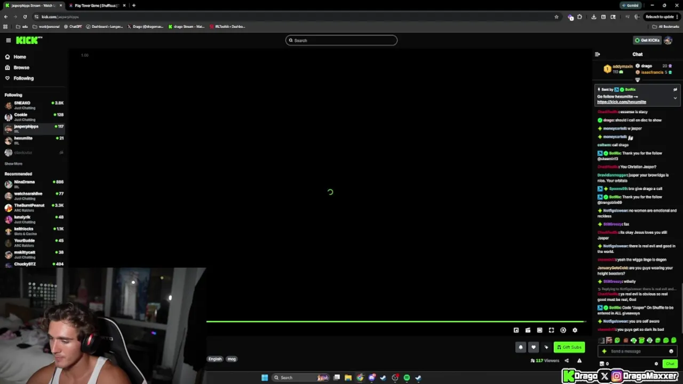The image size is (683, 384).
Task: Open the Kick hamburger menu
Action: (x=9, y=41)
